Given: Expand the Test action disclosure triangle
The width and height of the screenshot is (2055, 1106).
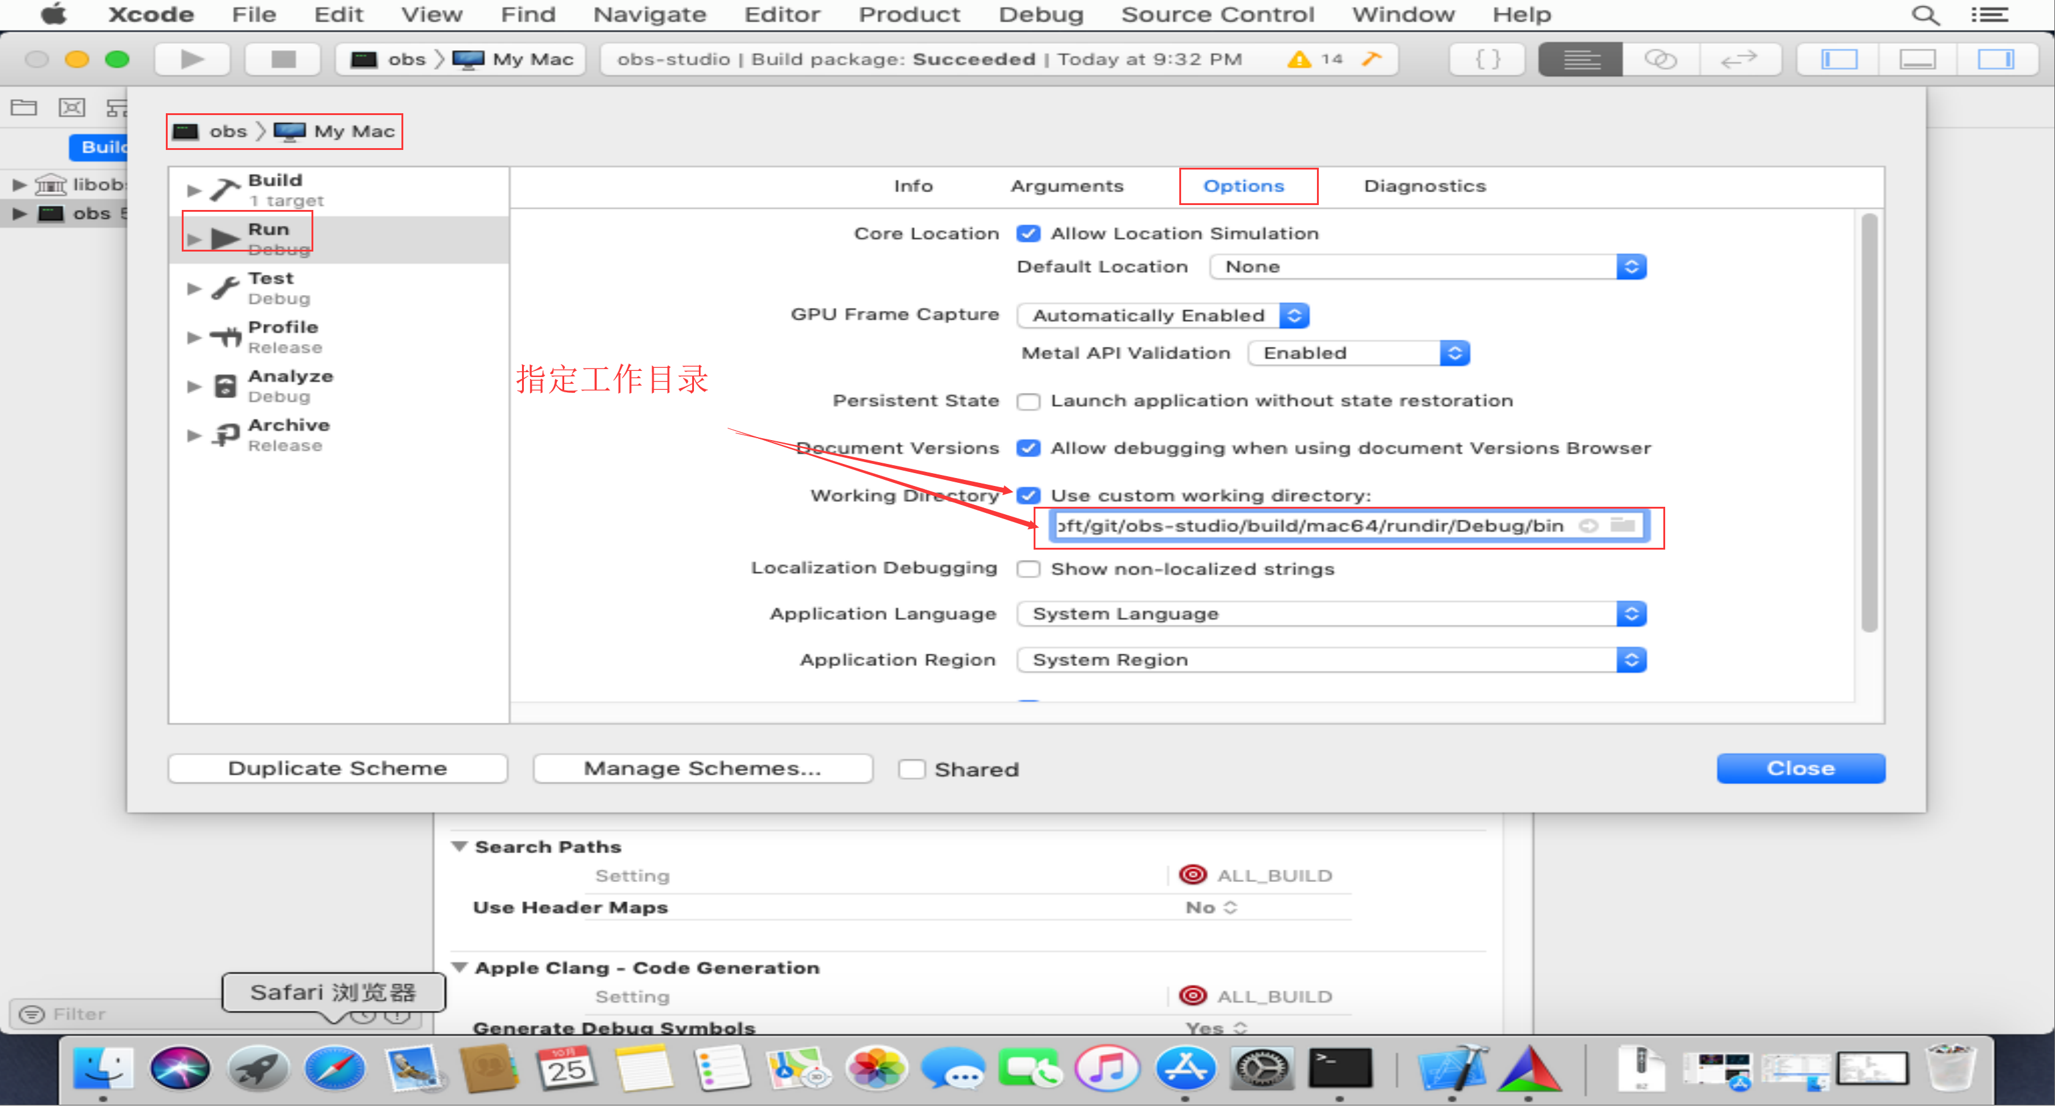Looking at the screenshot, I should pyautogui.click(x=193, y=288).
